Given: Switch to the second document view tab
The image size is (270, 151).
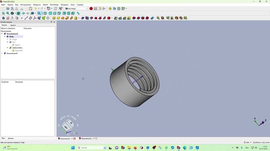Looking at the screenshot, I should 88,138.
